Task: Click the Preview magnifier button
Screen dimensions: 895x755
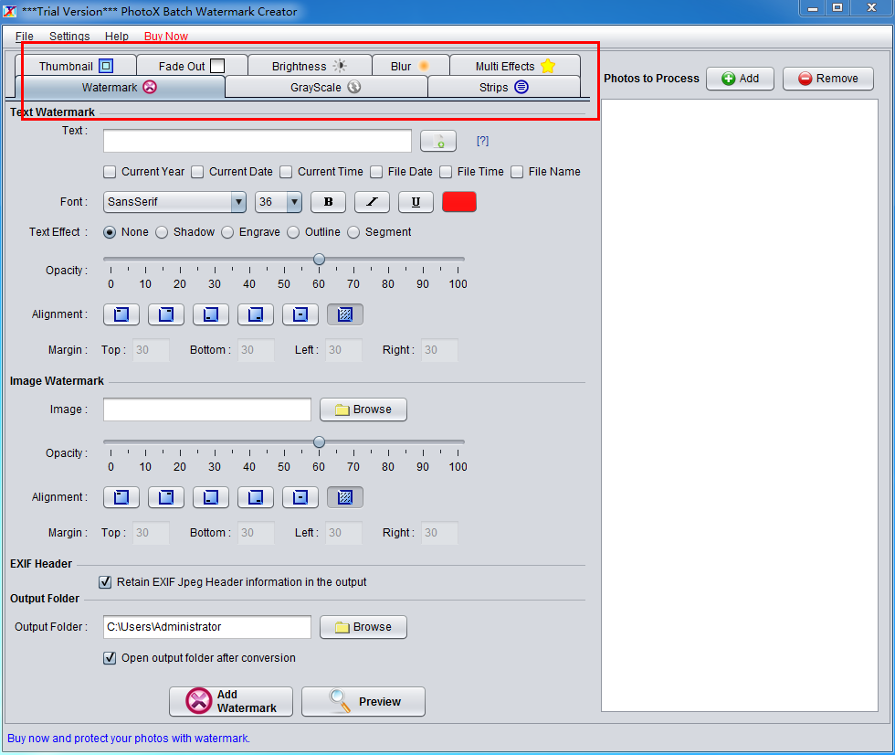Action: coord(363,701)
